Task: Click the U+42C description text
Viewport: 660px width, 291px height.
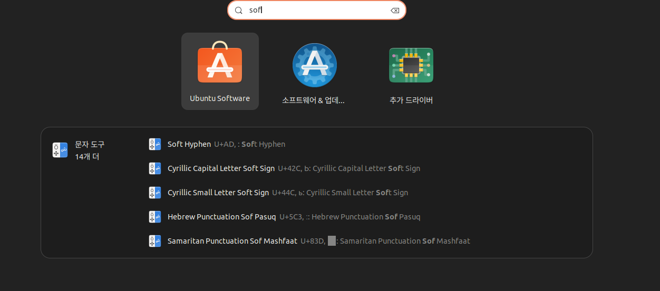Action: tap(349, 168)
